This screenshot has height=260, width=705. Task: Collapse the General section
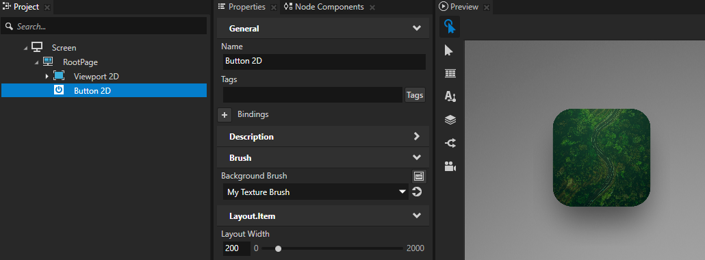[416, 28]
